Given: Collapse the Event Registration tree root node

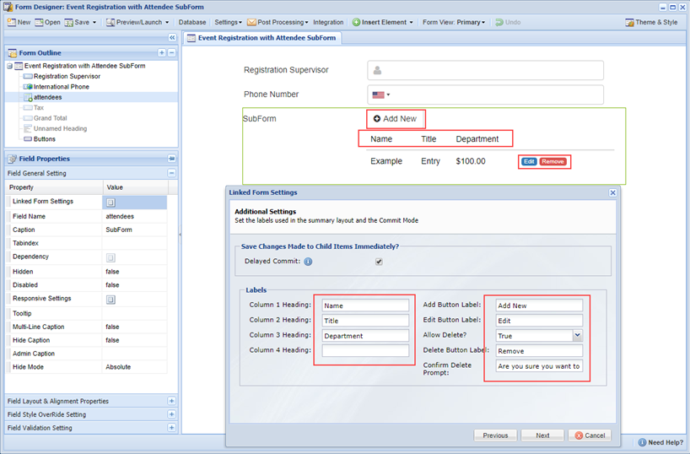Looking at the screenshot, I should pos(9,66).
